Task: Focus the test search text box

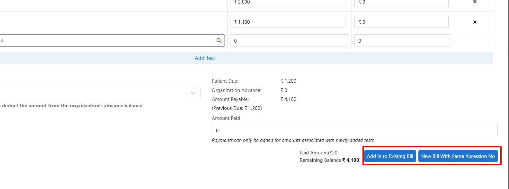Action: (106, 41)
